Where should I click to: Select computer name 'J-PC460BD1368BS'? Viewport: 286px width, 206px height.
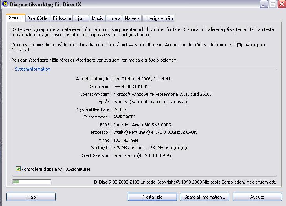(131, 86)
